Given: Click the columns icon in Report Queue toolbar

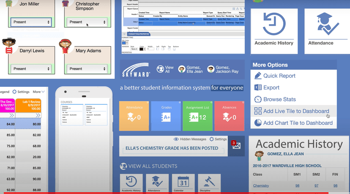Looking at the screenshot, I should point(234,9).
